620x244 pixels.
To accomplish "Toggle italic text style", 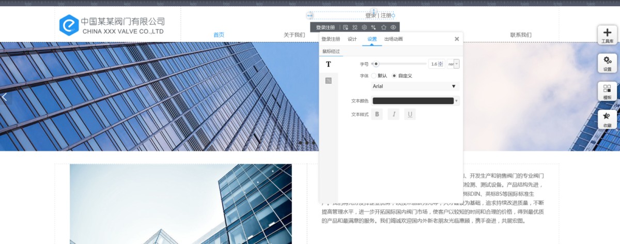I will pyautogui.click(x=394, y=114).
